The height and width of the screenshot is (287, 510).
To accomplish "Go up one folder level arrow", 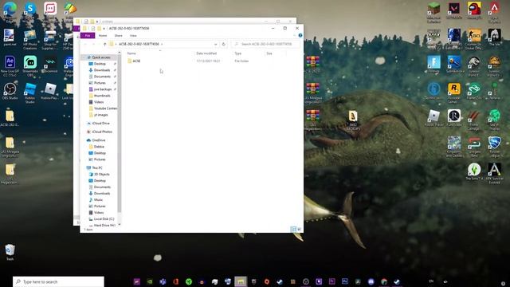I will pos(104,44).
